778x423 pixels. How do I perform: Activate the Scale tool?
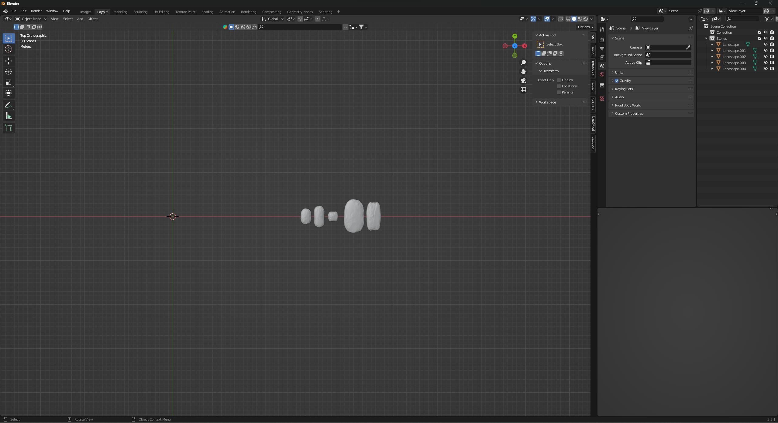9,82
